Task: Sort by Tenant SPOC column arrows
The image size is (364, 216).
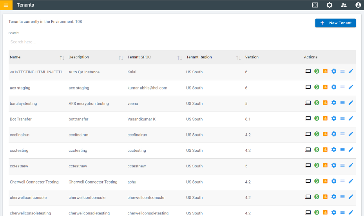Action: pyautogui.click(x=179, y=58)
